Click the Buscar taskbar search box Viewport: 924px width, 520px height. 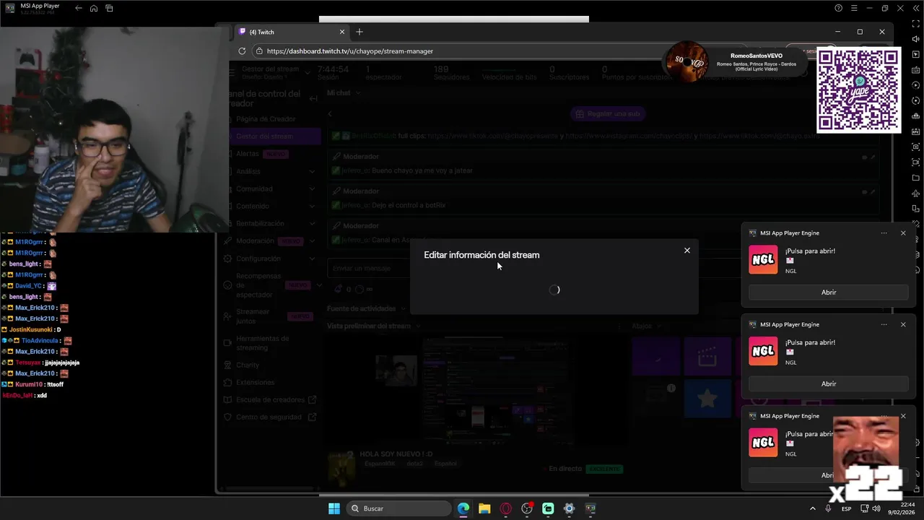click(398, 508)
